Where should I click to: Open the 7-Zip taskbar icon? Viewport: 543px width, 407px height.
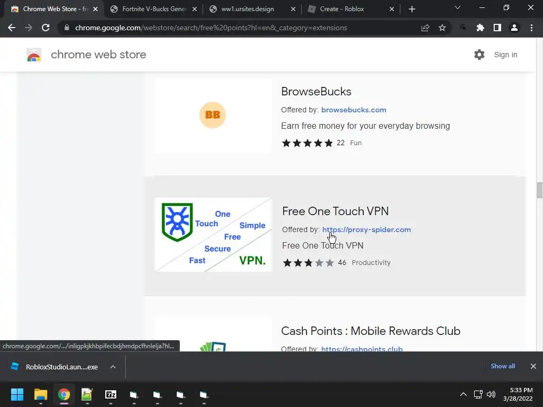[x=110, y=394]
